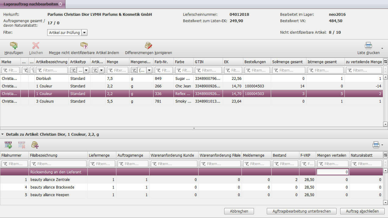Screen dimensions: 388x218
Task: Click Artikeltyp column filter funnel icon
Action: tap(73, 70)
